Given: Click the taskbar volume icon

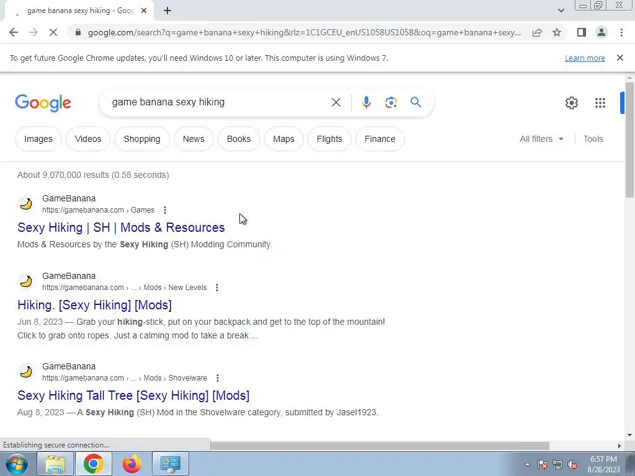Looking at the screenshot, I should coord(572,465).
